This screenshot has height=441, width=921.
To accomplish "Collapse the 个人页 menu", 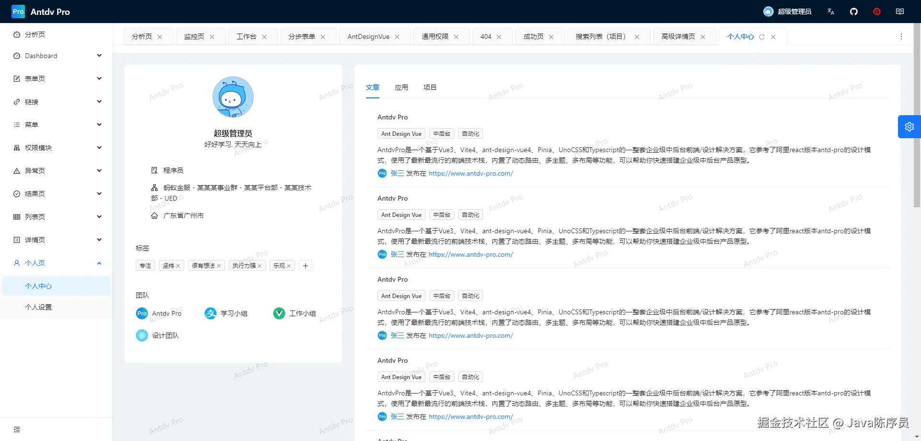I will coord(56,263).
